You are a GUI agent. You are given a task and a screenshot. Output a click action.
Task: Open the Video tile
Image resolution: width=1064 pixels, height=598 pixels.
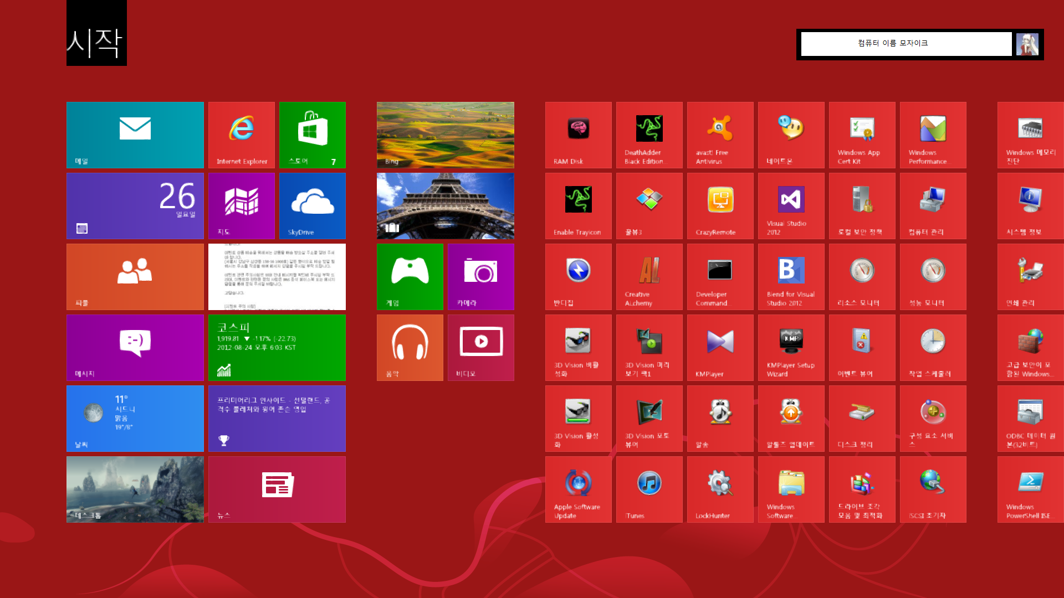click(x=481, y=348)
